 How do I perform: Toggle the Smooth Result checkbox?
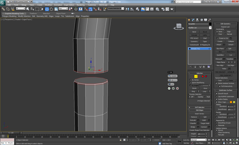tap(217, 93)
